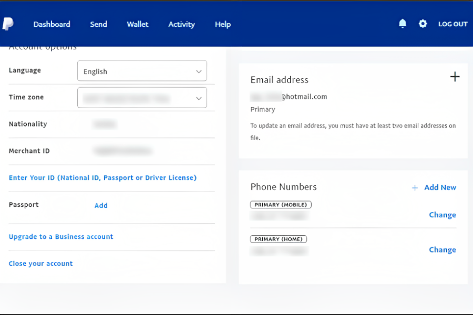The image size is (473, 315).
Task: Open the Language dropdown
Action: coord(142,71)
